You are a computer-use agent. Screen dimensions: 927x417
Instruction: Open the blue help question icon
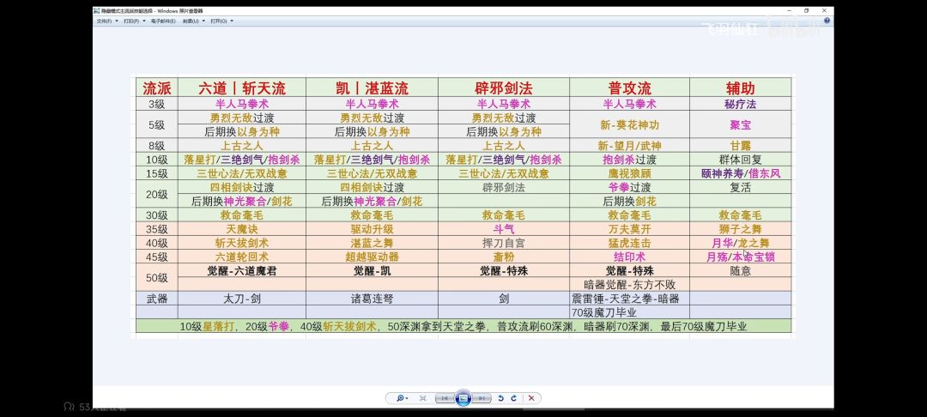pos(827,20)
